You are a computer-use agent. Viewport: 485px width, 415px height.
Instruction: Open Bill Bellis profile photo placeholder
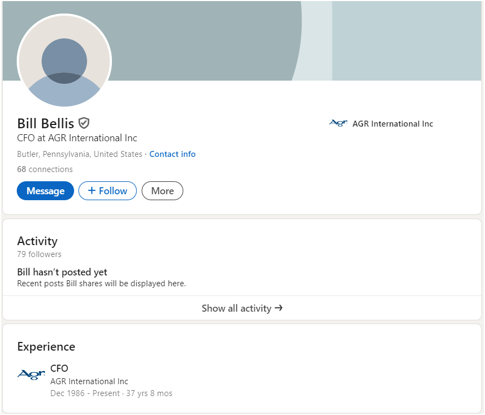coord(64,61)
